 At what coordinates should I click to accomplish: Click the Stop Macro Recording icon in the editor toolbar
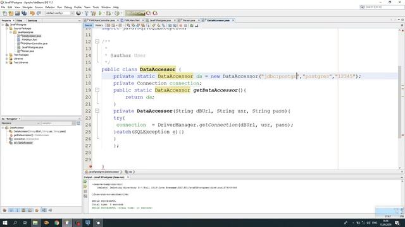(185, 25)
